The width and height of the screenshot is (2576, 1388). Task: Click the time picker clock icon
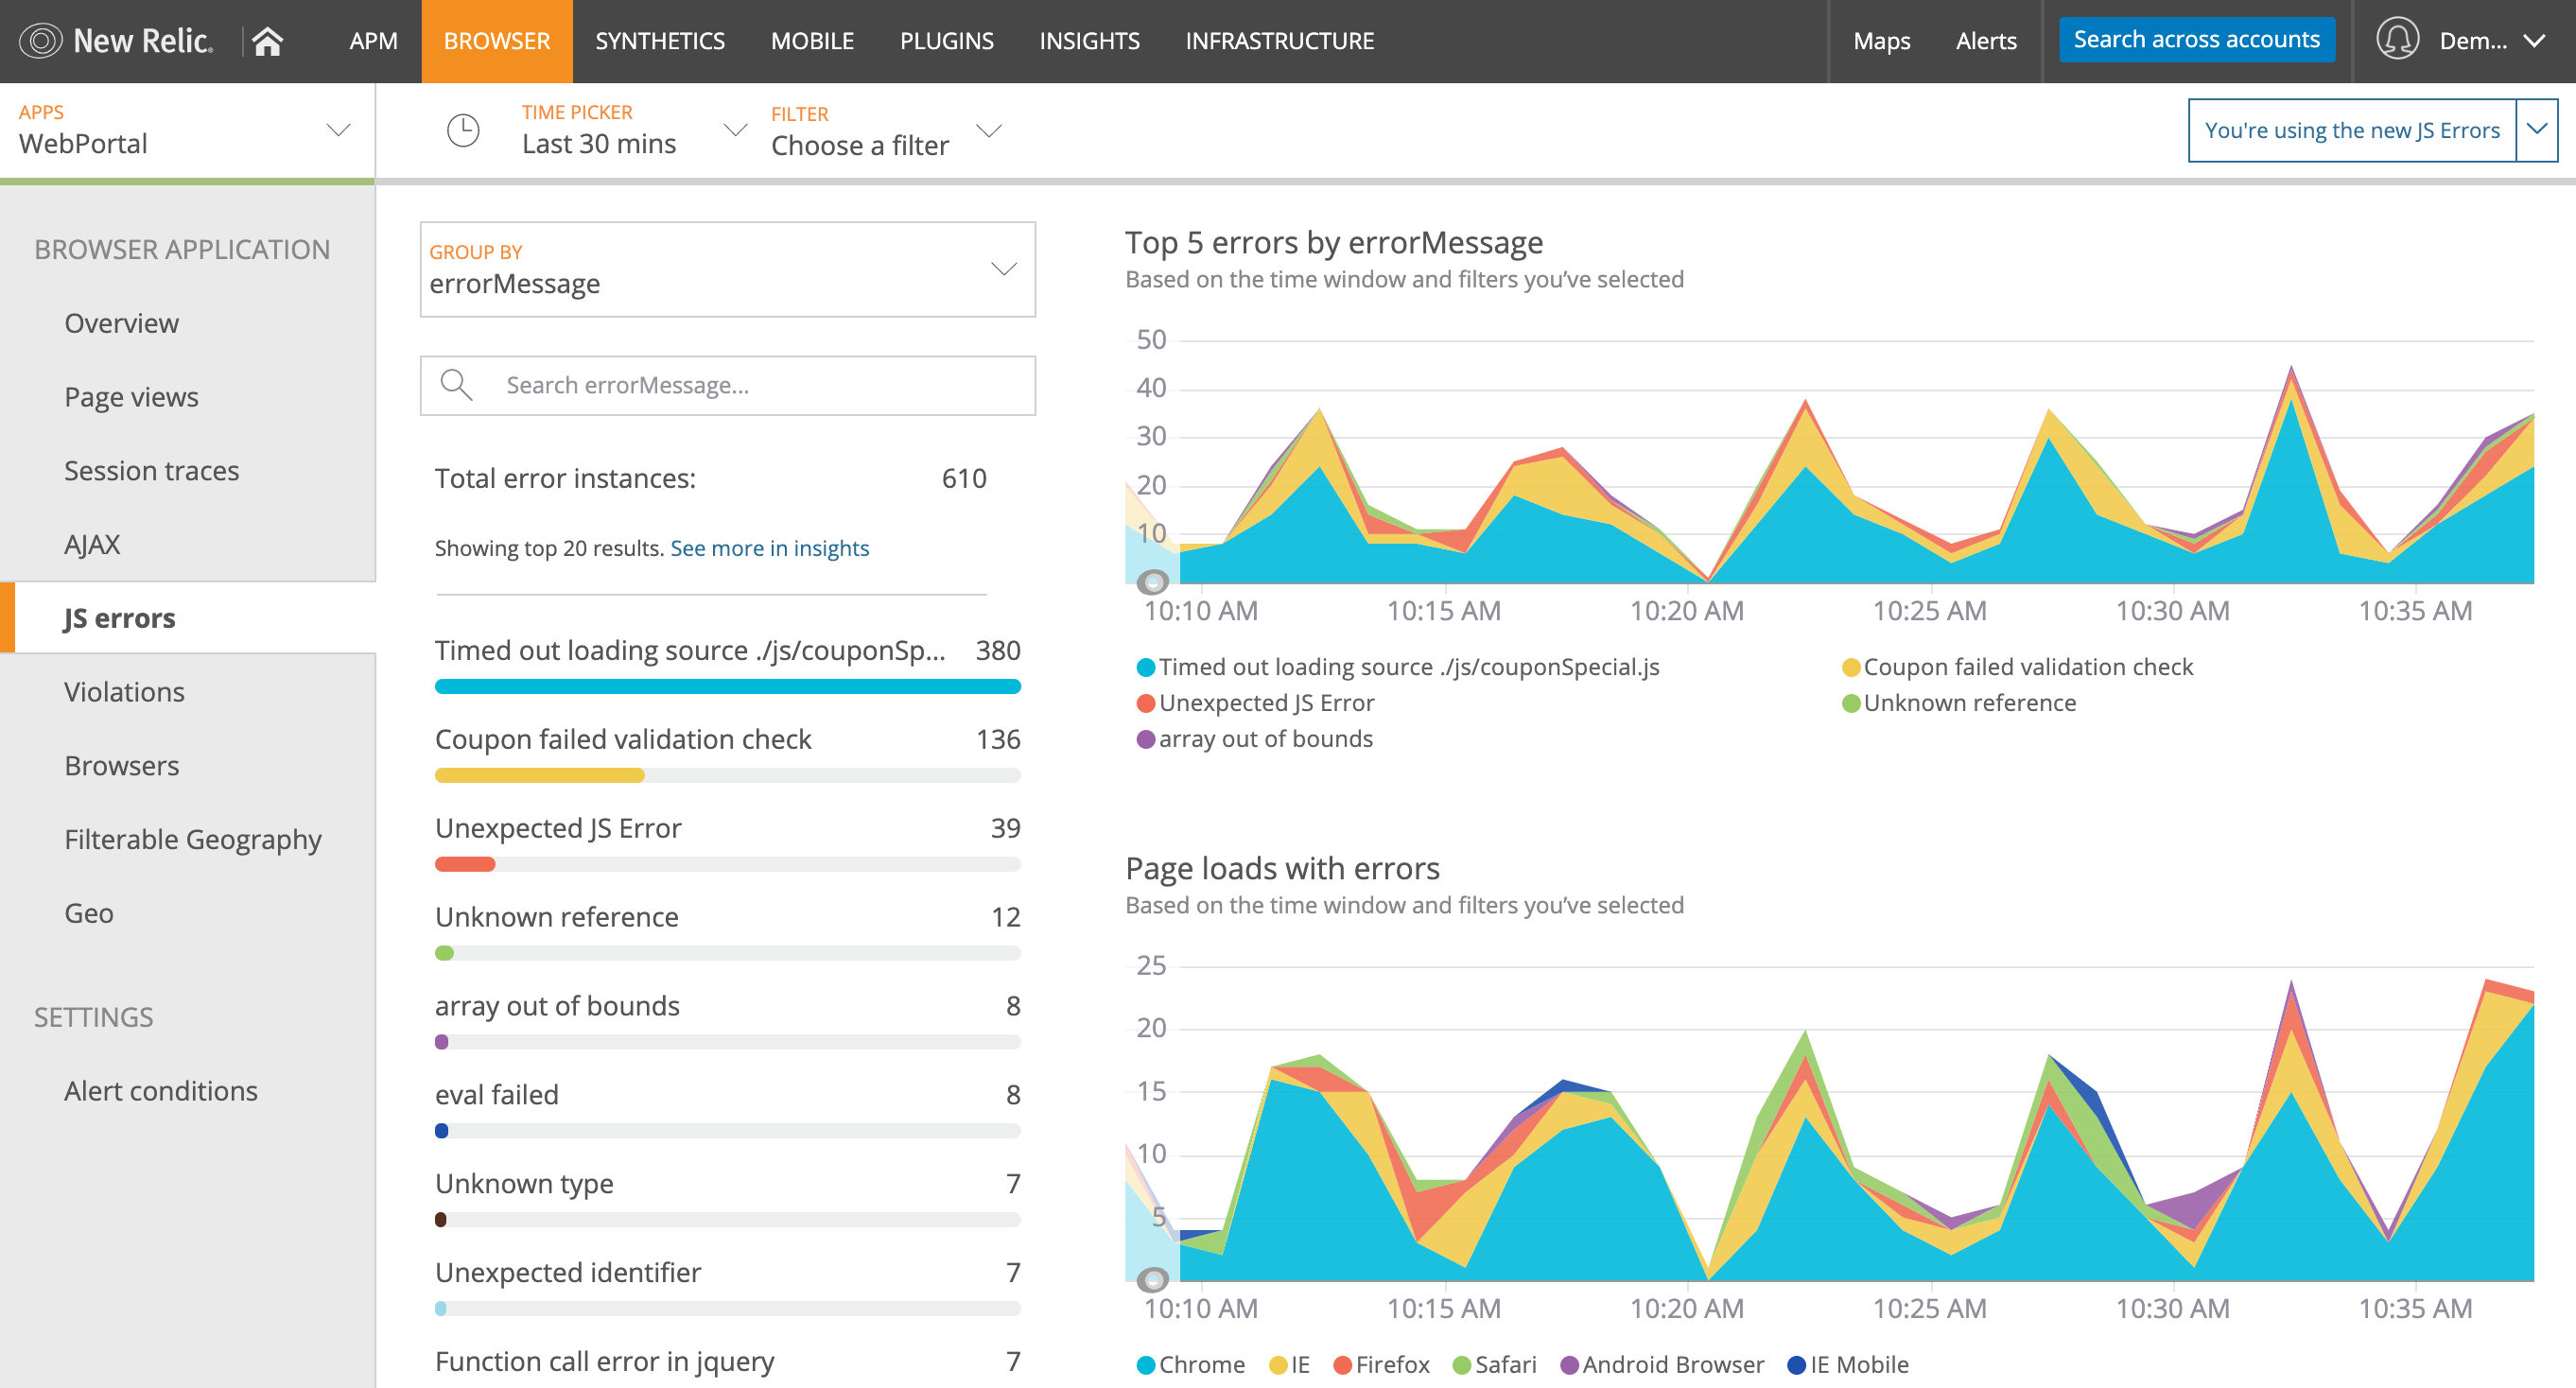(x=463, y=130)
